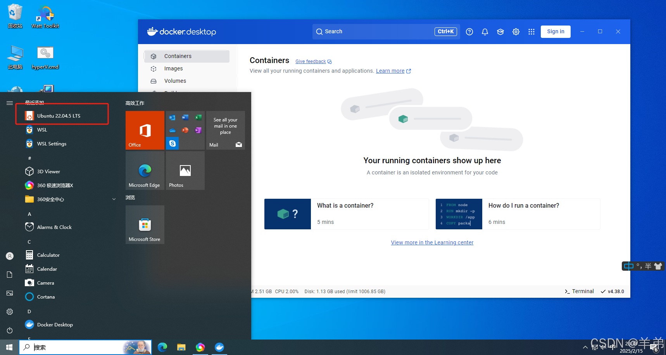This screenshot has width=666, height=355.
Task: Open the Learn more link
Action: (x=393, y=71)
